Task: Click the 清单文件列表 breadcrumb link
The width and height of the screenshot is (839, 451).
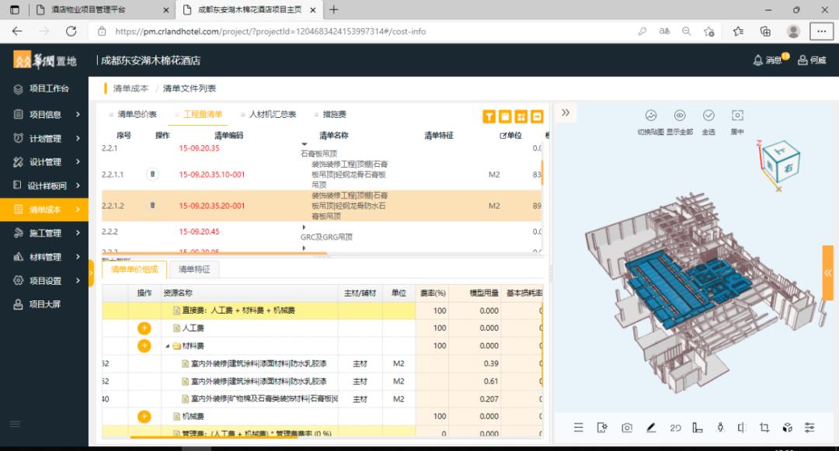Action: [191, 88]
